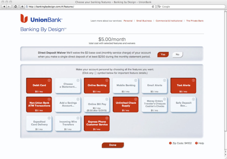This screenshot has width=227, height=159.
Task: Open the Personal services link
Action: click(128, 21)
